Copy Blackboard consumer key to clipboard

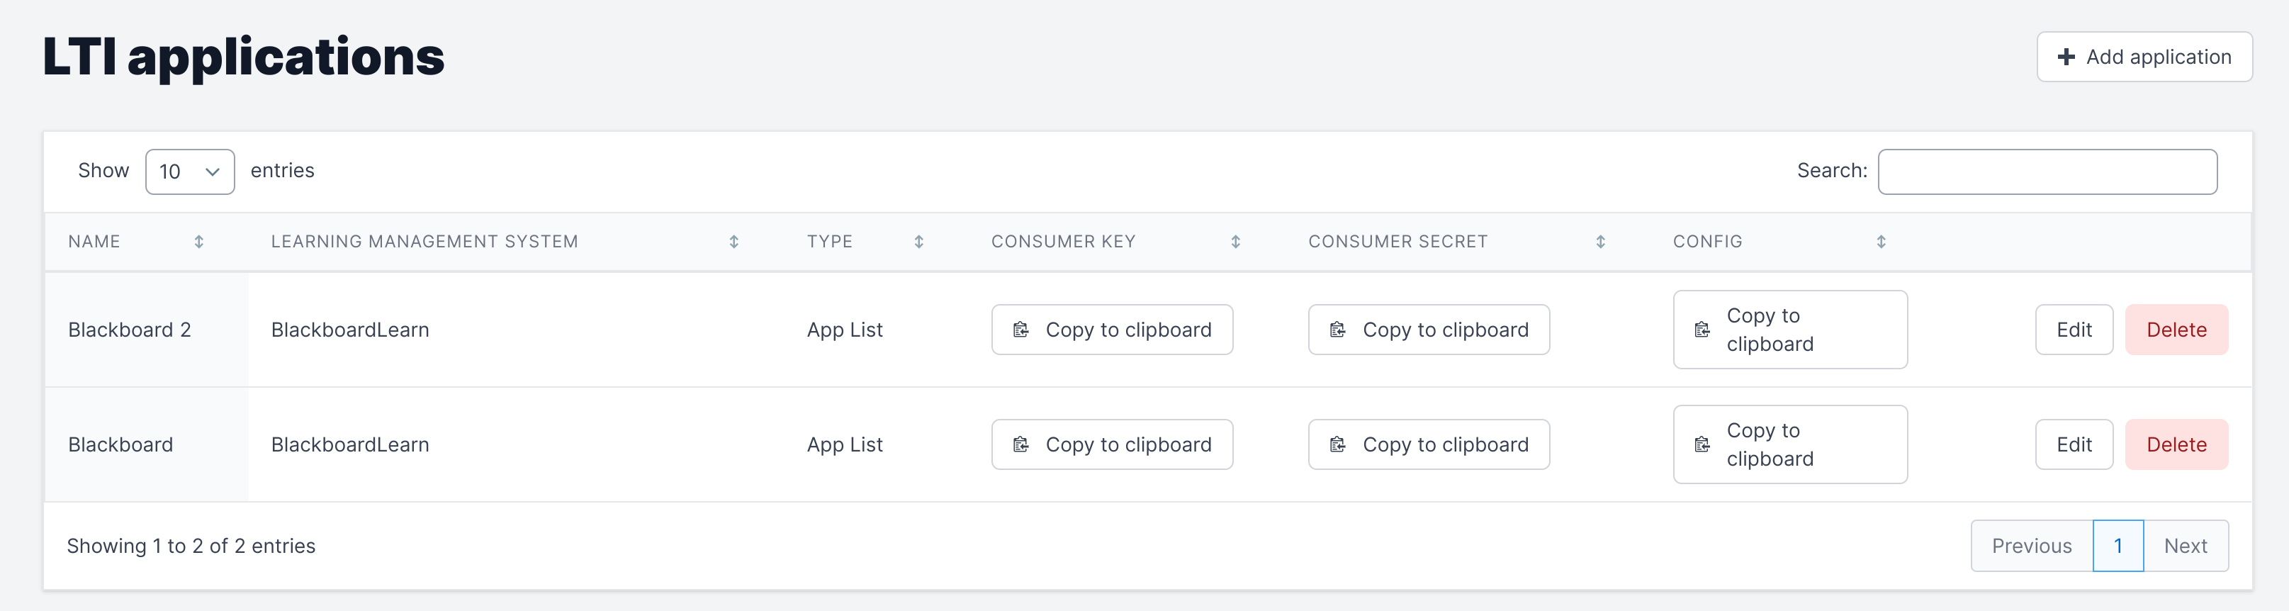coord(1112,444)
